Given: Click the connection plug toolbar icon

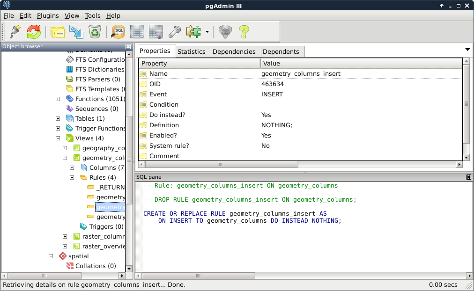Looking at the screenshot, I should click(x=15, y=32).
